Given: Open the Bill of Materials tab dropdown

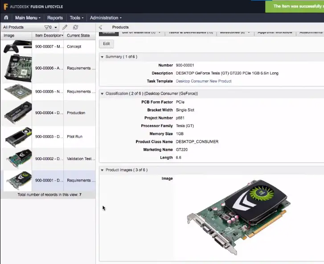Looking at the screenshot, I should tap(159, 33).
